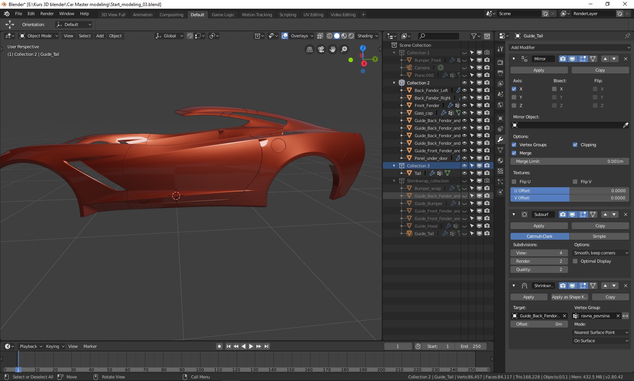Select solid shading mode icon
The height and width of the screenshot is (381, 634).
click(337, 36)
